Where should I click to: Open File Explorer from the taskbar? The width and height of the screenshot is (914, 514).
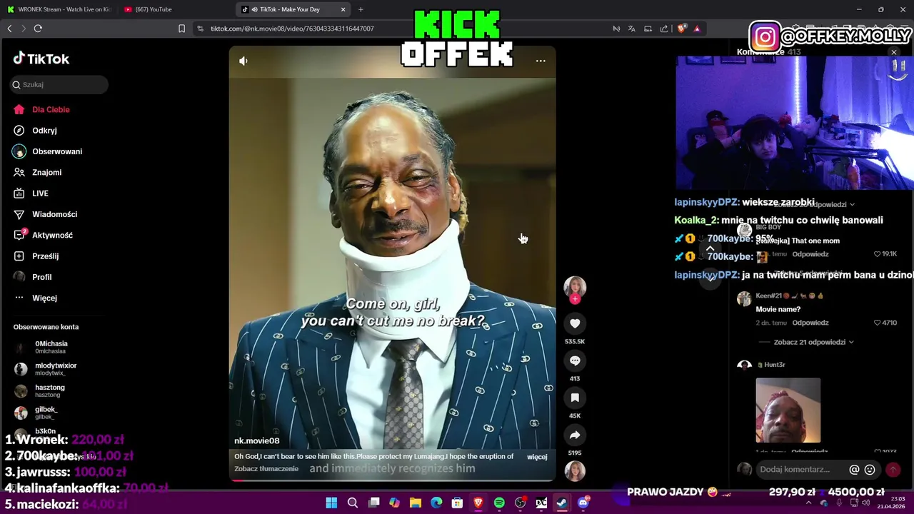(415, 503)
